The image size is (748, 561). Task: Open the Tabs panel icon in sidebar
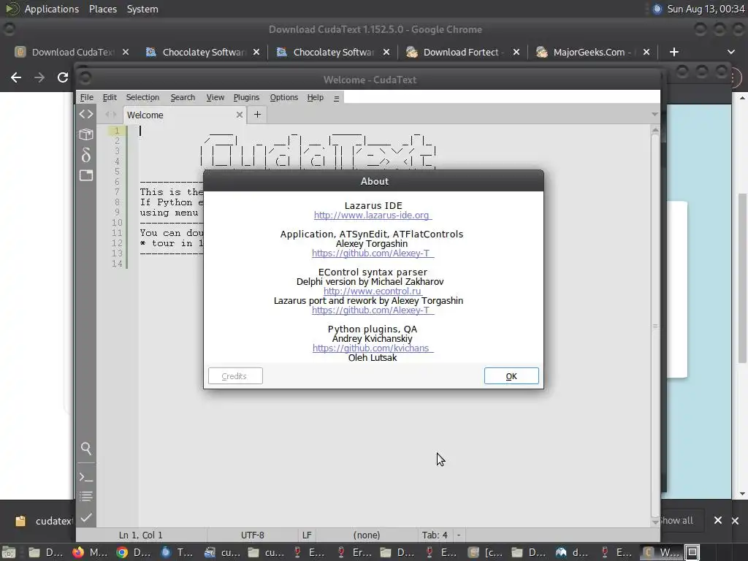point(86,175)
